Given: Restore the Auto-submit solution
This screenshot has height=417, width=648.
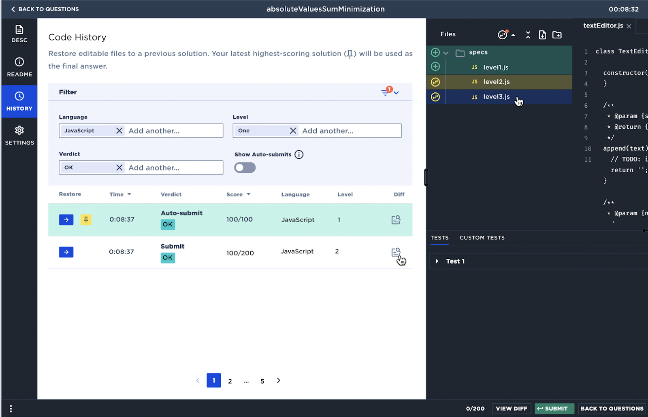Looking at the screenshot, I should pyautogui.click(x=66, y=219).
